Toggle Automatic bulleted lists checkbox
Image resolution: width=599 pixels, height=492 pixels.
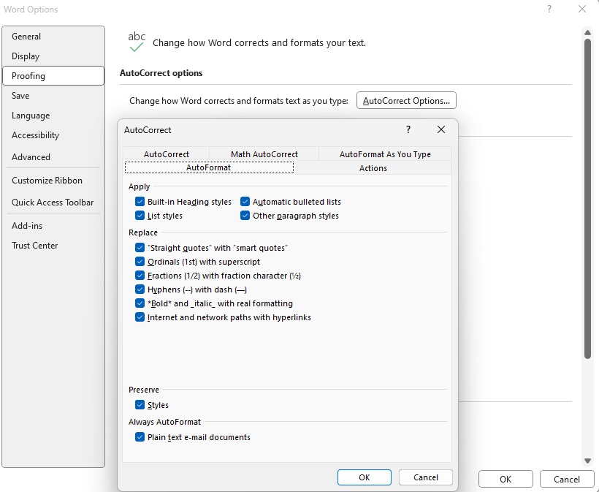[x=245, y=202]
